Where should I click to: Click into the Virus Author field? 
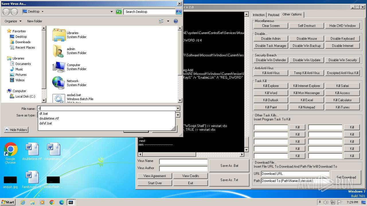(x=183, y=169)
